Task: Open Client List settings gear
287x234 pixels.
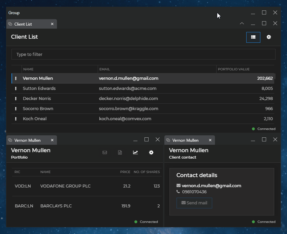Action: (x=269, y=37)
